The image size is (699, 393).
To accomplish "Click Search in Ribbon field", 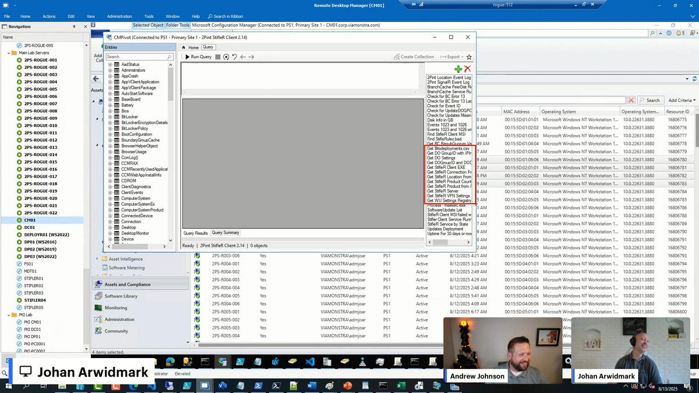I will click(x=226, y=16).
